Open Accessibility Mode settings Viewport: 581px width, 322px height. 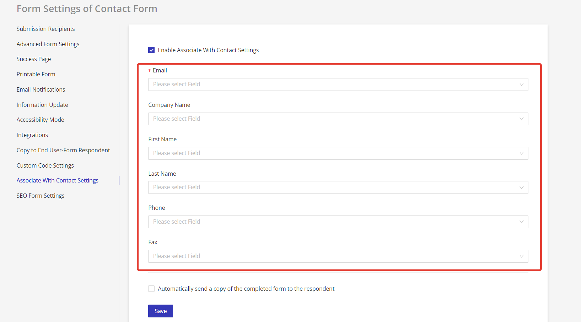coord(40,120)
